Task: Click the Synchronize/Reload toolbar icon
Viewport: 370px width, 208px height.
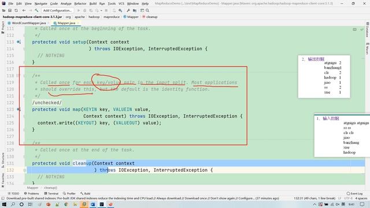Action: 16,10
